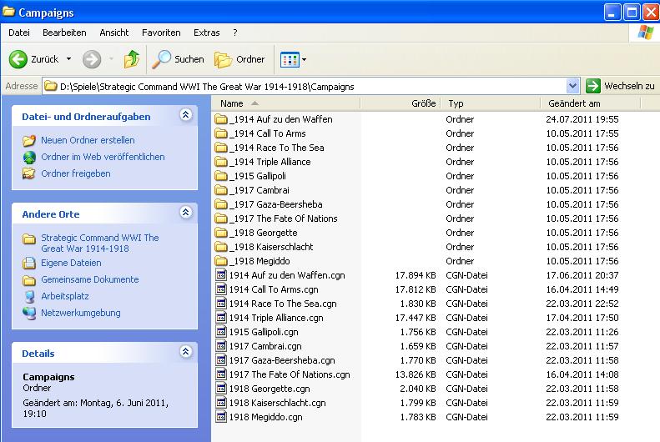
Task: Click the Arbeitsplatz computer icon
Action: (x=29, y=297)
